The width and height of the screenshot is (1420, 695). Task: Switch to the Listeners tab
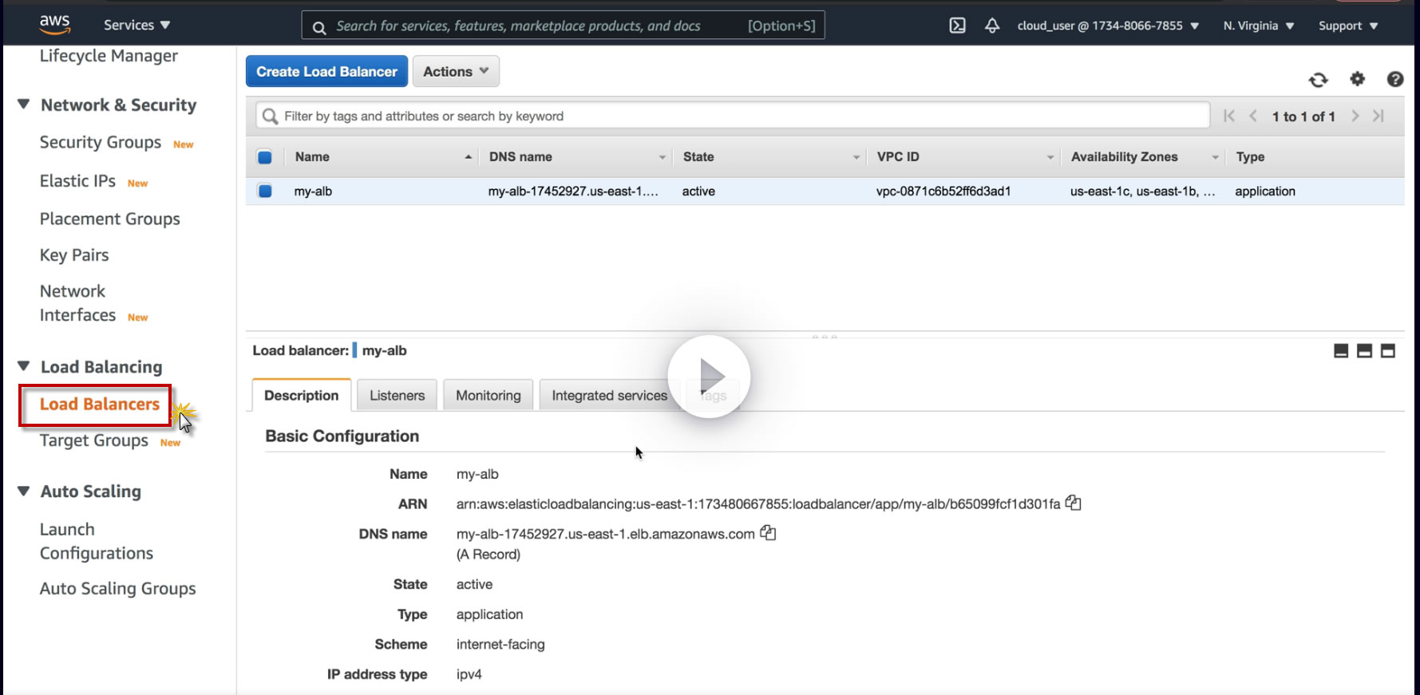pyautogui.click(x=397, y=395)
